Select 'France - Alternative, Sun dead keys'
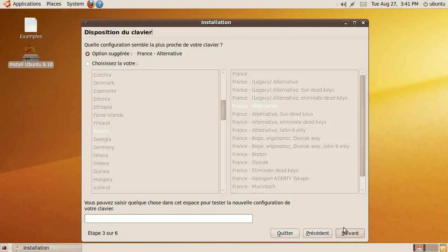The width and height of the screenshot is (448, 252). (294, 114)
